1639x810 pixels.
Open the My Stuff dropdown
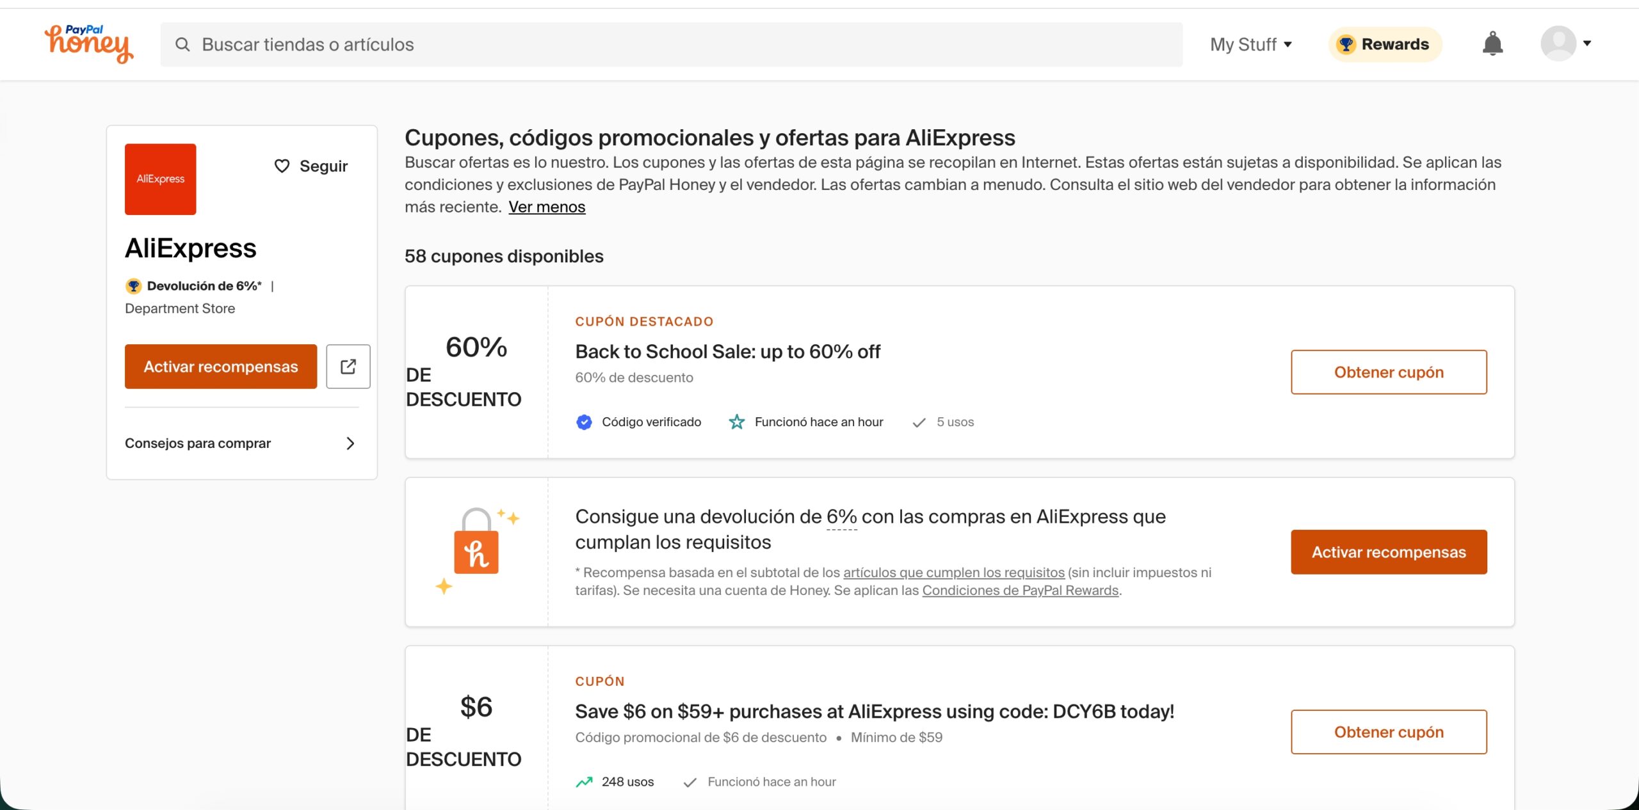coord(1251,44)
